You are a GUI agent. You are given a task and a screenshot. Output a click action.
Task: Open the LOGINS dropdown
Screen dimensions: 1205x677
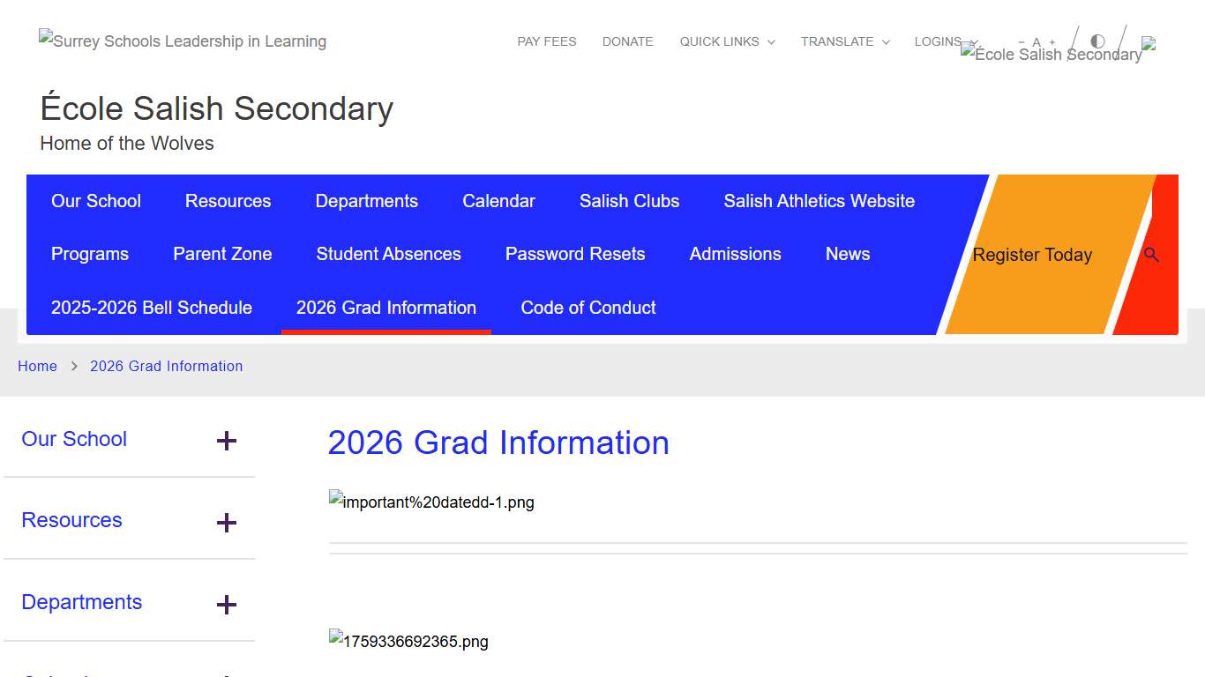[x=943, y=41]
